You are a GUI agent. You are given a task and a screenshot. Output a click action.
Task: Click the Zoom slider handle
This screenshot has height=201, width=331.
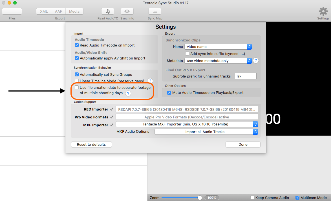point(200,198)
